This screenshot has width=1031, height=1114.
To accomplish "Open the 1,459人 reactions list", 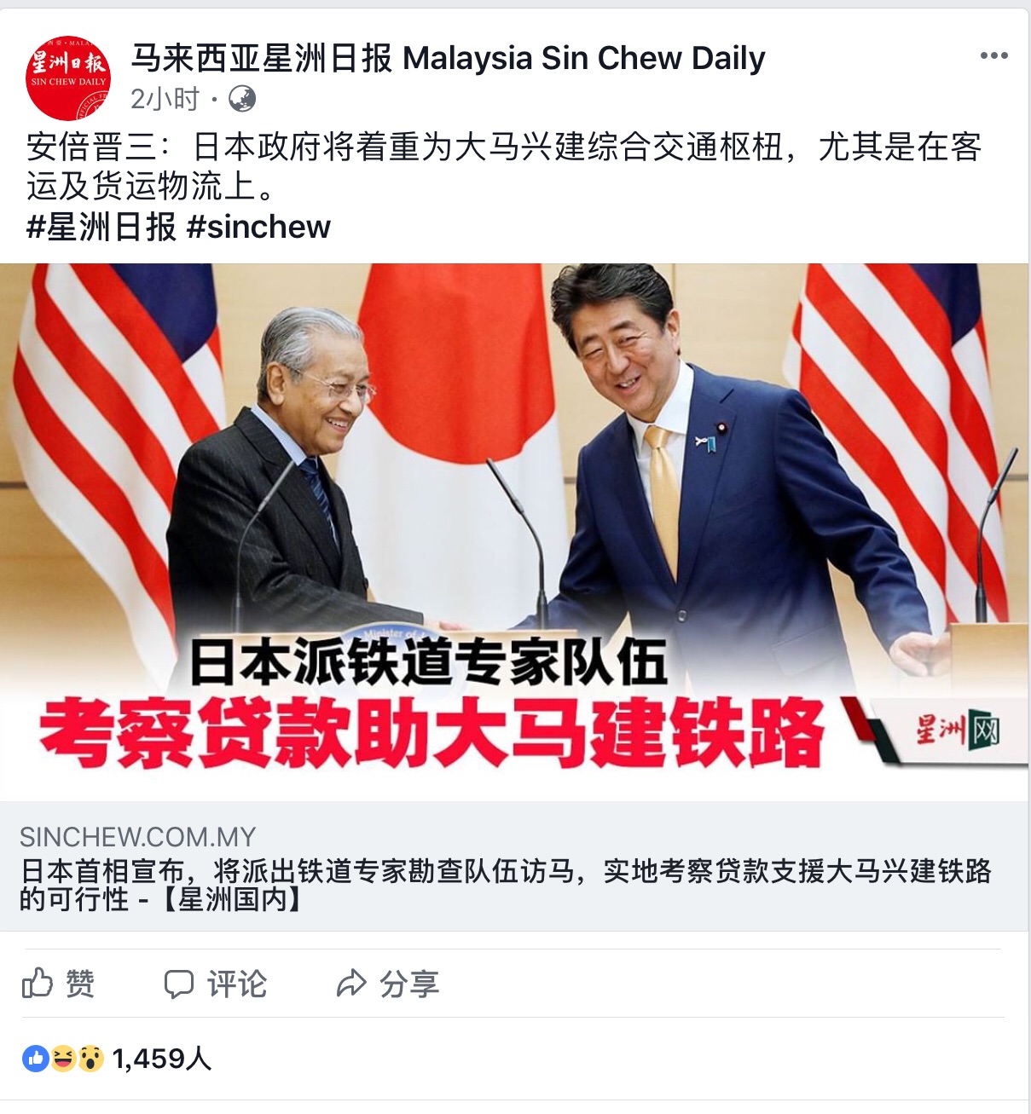I will click(x=162, y=1059).
